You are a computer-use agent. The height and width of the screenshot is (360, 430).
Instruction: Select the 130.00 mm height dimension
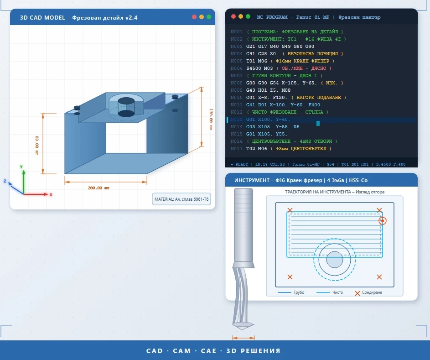pos(211,118)
